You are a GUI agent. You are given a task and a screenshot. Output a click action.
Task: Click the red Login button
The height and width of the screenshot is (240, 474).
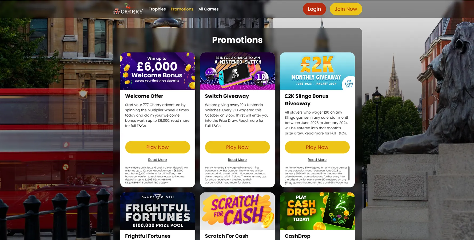point(314,9)
